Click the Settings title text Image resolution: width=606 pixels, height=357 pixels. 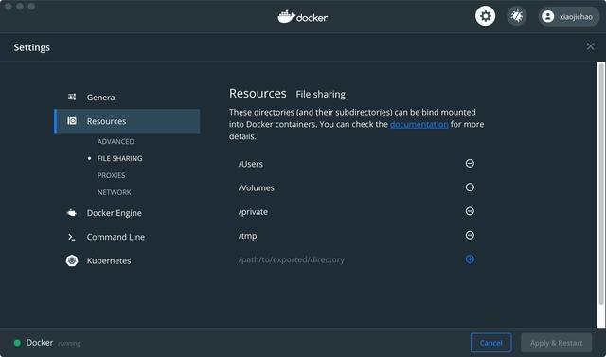pyautogui.click(x=31, y=47)
